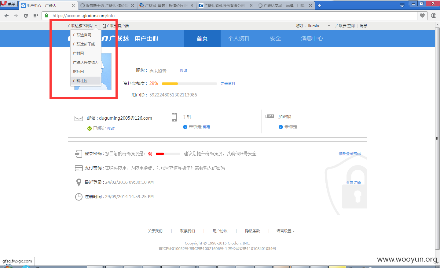Open the 消息 link in top bar
440x268 pixels.
pos(363,26)
